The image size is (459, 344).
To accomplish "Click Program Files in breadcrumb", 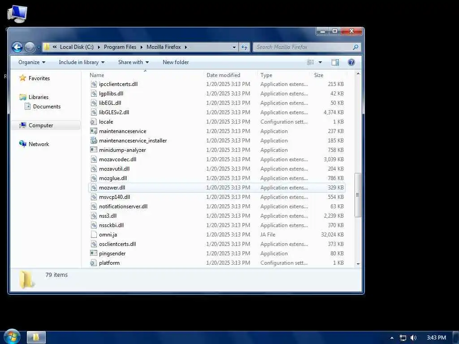I will click(120, 47).
